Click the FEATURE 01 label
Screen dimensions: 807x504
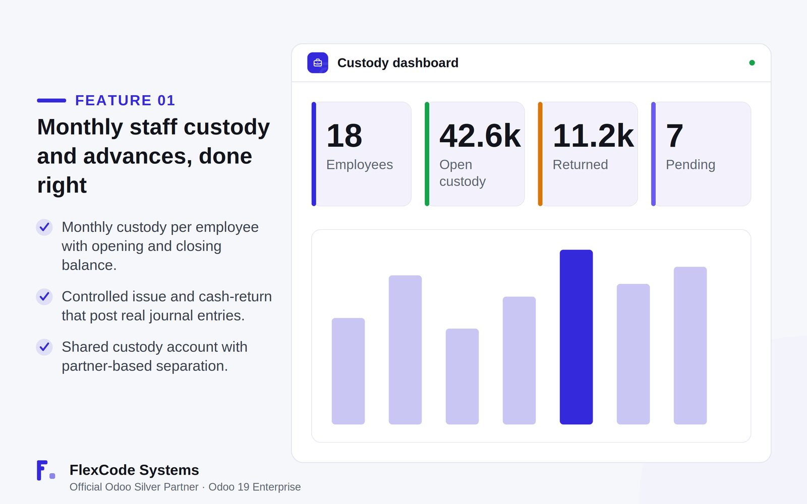(x=125, y=100)
